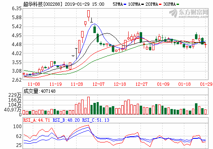Click the 10PMA legend label
Viewport: 213px width, 149px height.
click(x=134, y=4)
